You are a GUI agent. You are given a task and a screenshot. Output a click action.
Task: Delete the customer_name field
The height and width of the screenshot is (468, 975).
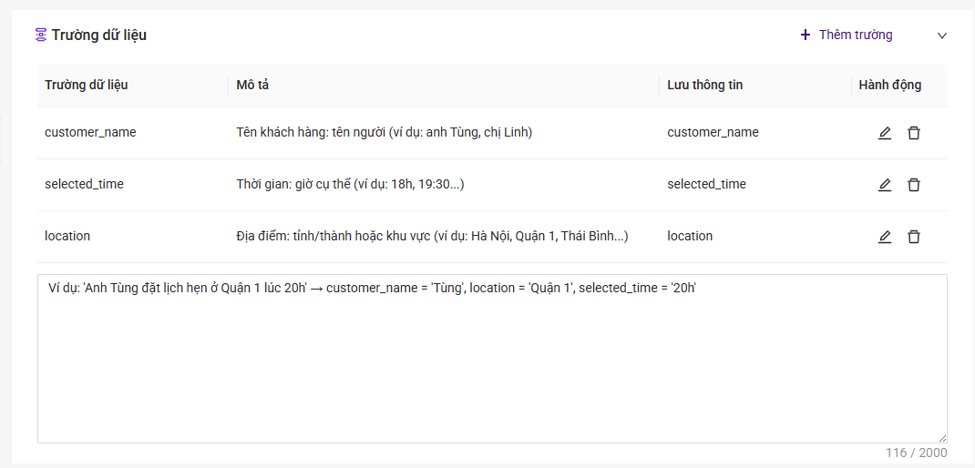tap(913, 133)
